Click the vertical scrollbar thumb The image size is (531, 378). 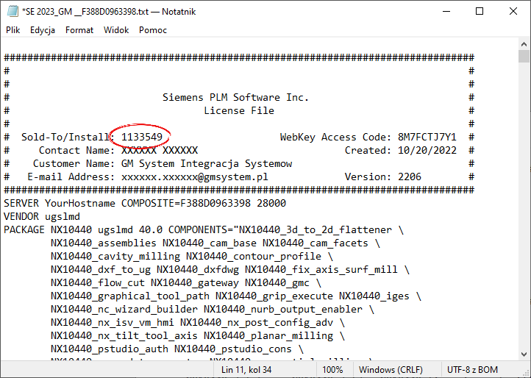click(x=524, y=56)
